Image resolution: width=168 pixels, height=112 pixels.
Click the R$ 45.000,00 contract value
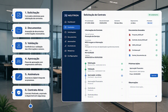point(89,53)
